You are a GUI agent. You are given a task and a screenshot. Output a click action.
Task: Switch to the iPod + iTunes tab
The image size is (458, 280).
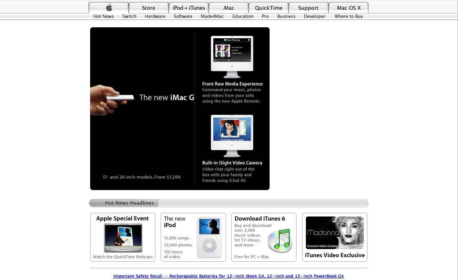click(x=189, y=8)
